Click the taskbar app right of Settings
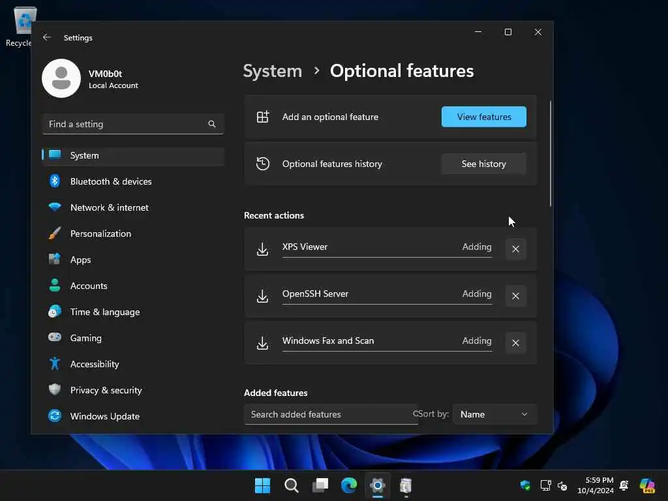Image resolution: width=668 pixels, height=501 pixels. click(406, 485)
